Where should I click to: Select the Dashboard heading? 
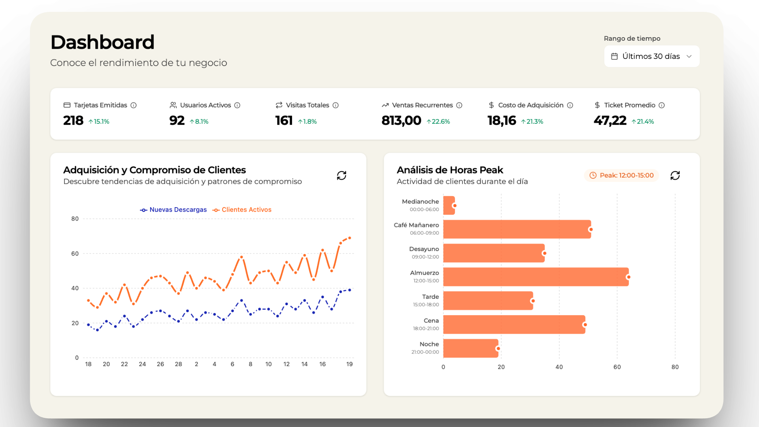tap(102, 41)
